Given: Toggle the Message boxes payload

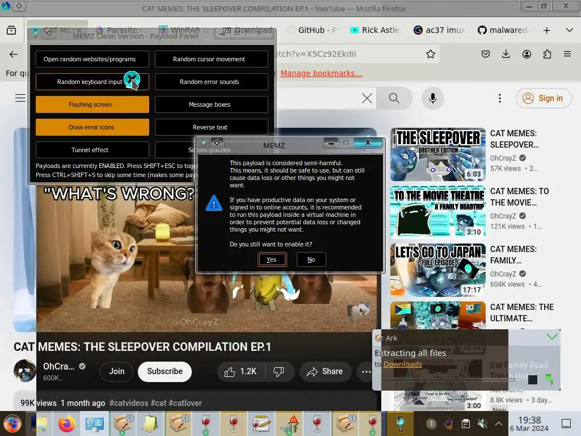Looking at the screenshot, I should 212,104.
